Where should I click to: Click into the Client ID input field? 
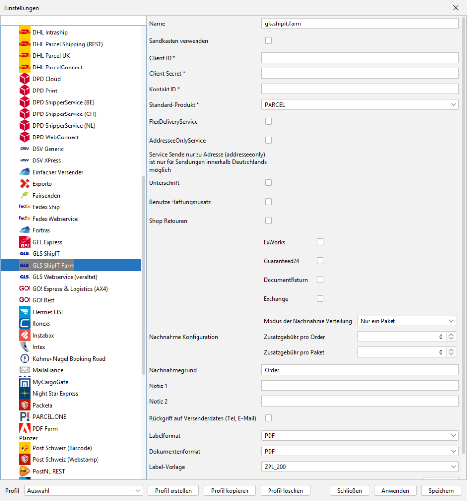point(360,58)
